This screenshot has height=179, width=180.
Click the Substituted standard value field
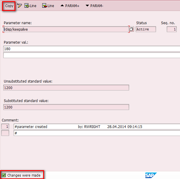pos(66,107)
